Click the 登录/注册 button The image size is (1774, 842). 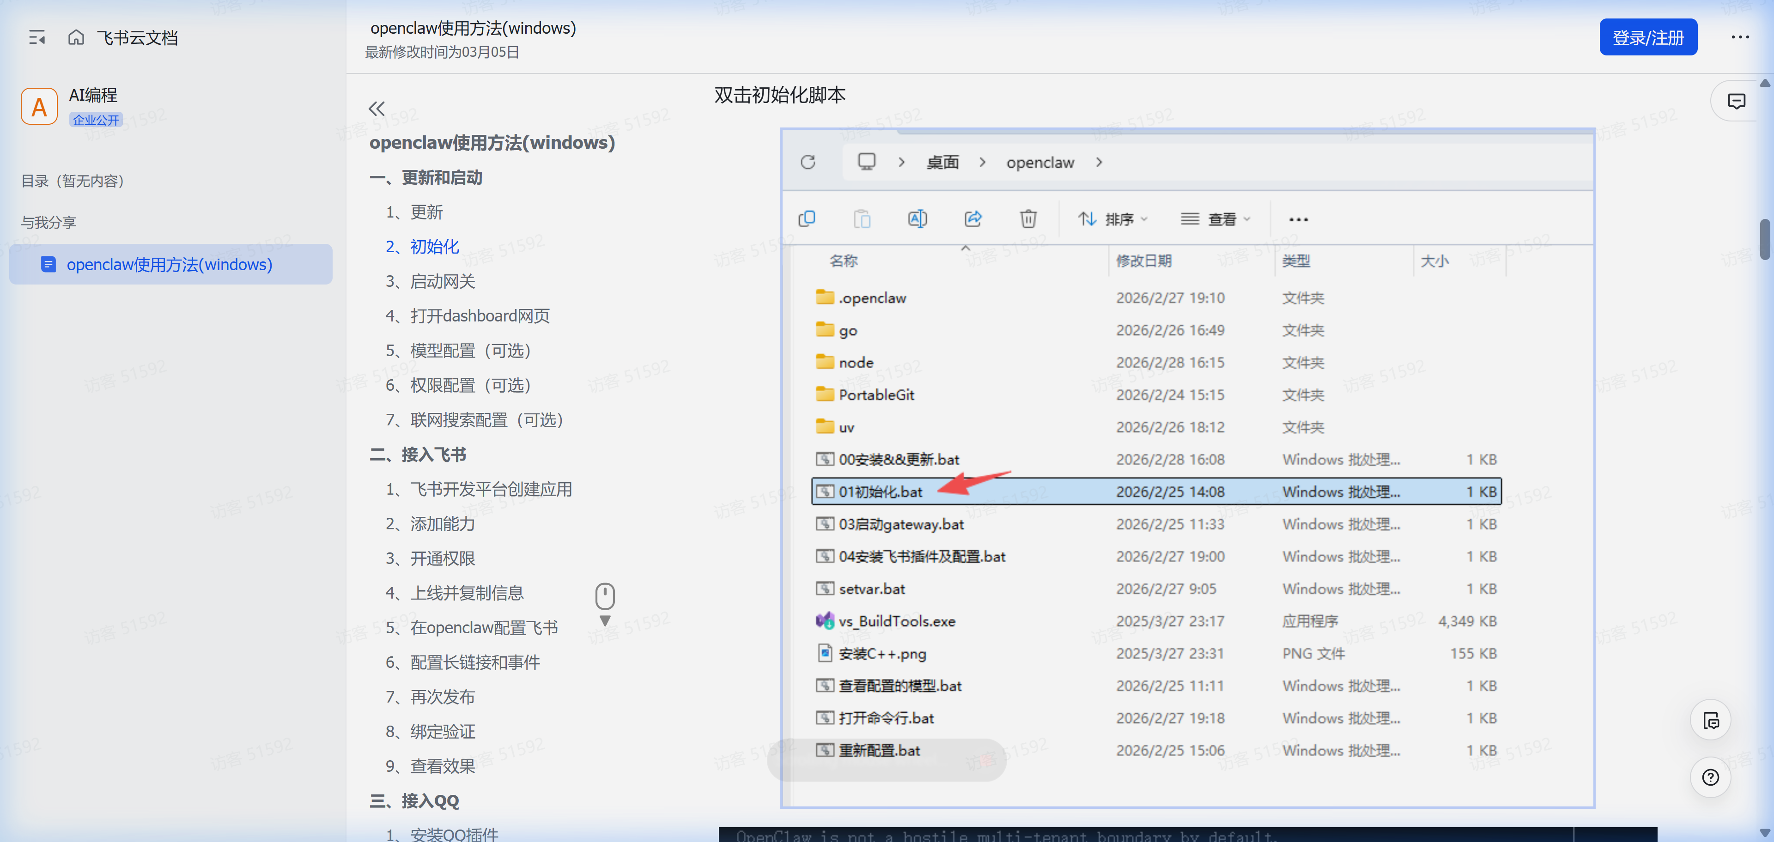[x=1648, y=37]
